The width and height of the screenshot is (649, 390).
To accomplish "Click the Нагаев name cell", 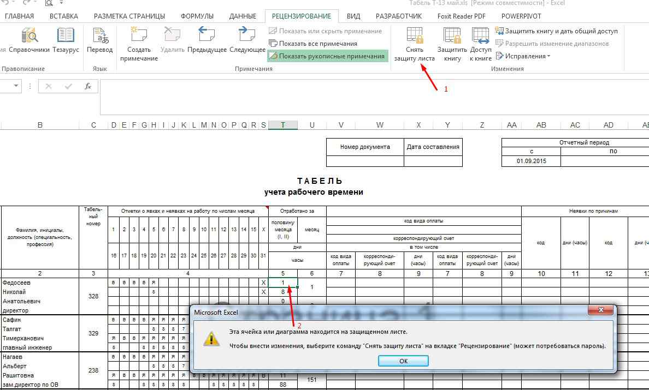I will [40, 357].
